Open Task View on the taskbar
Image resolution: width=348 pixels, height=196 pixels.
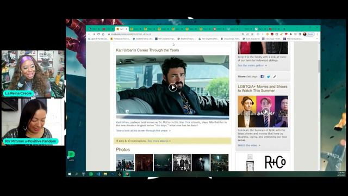[84, 174]
